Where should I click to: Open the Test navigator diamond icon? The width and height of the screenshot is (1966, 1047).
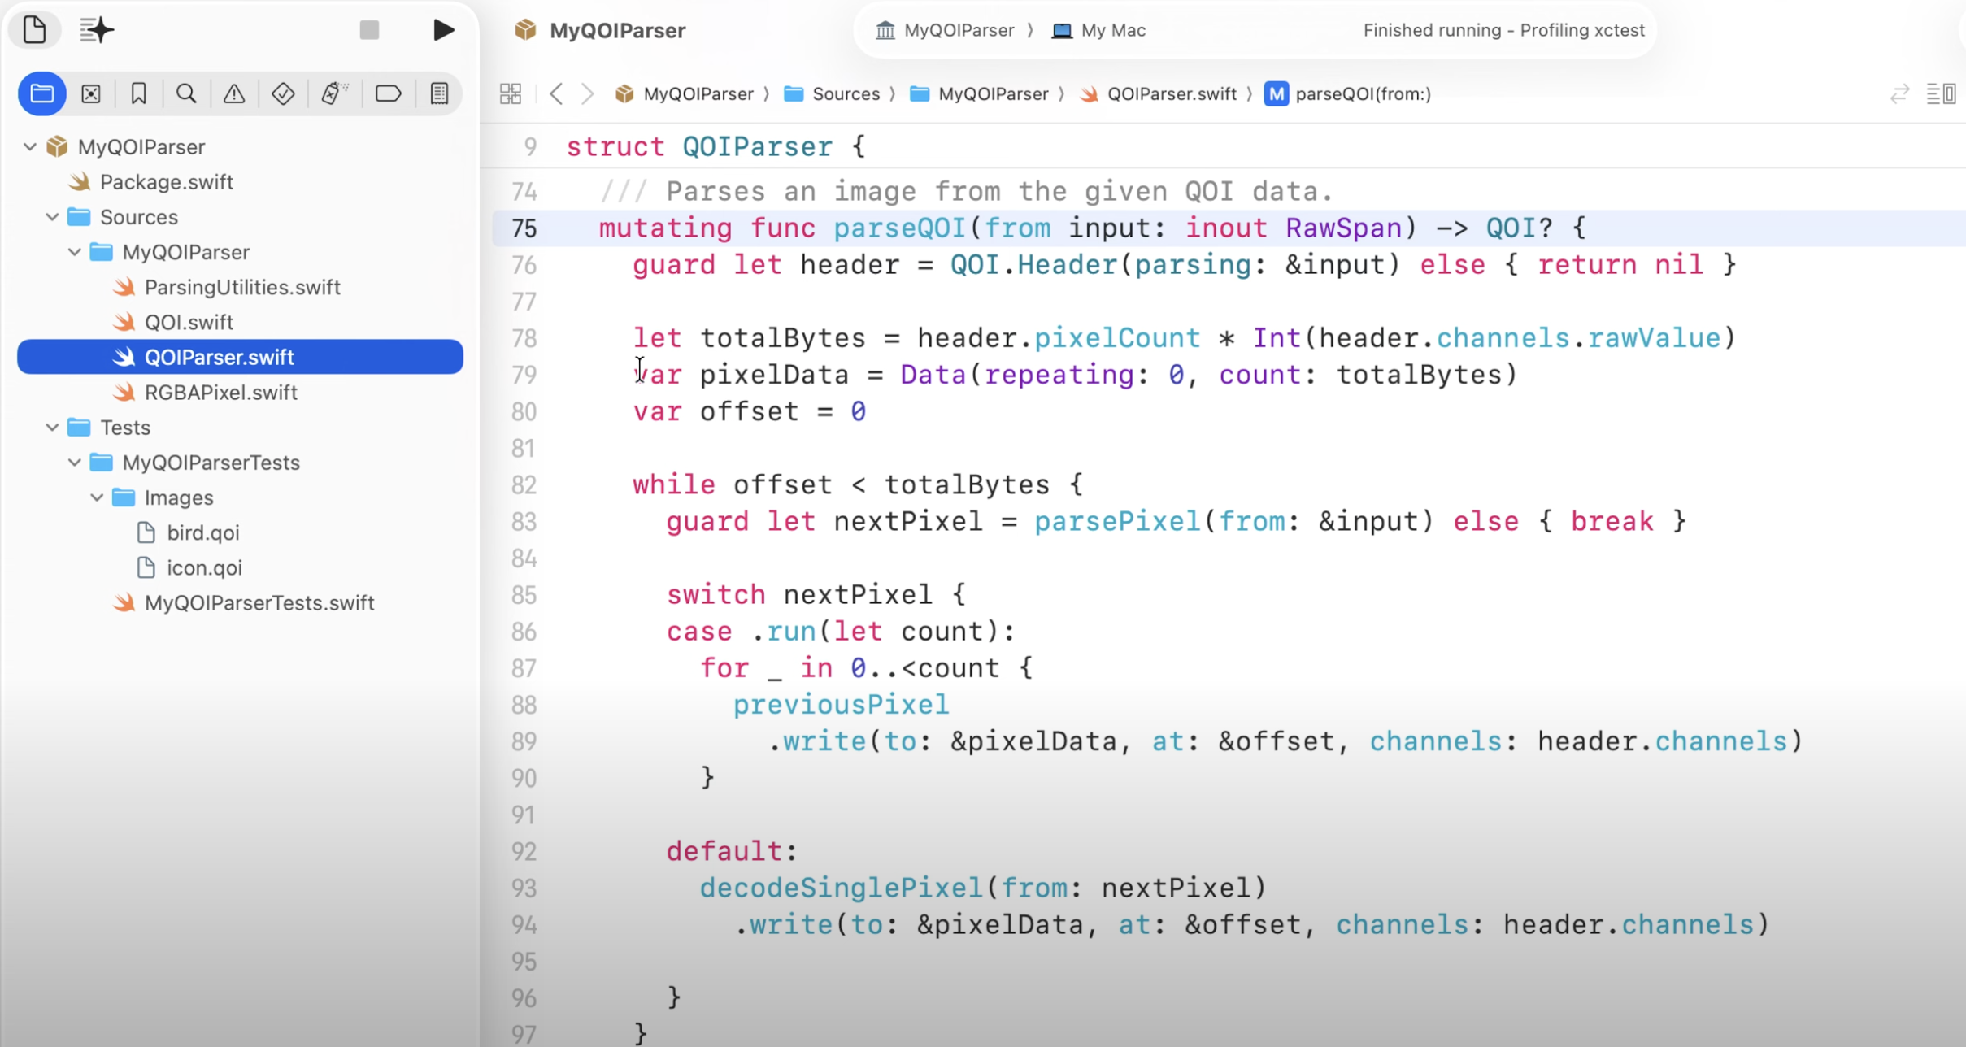[x=283, y=93]
